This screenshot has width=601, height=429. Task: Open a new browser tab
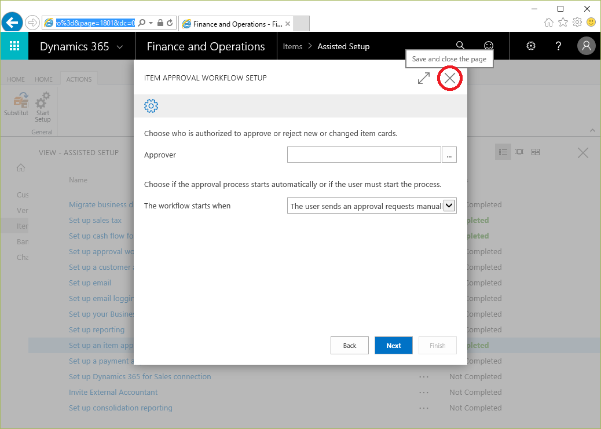tap(302, 24)
